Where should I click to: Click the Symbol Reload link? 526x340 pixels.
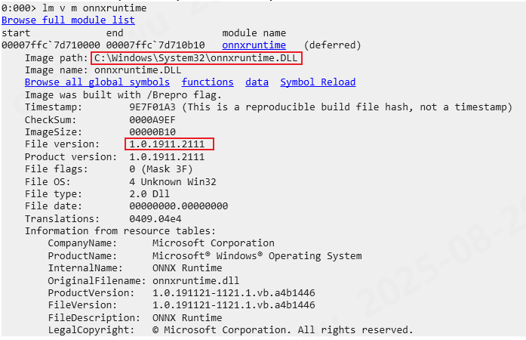[x=318, y=82]
